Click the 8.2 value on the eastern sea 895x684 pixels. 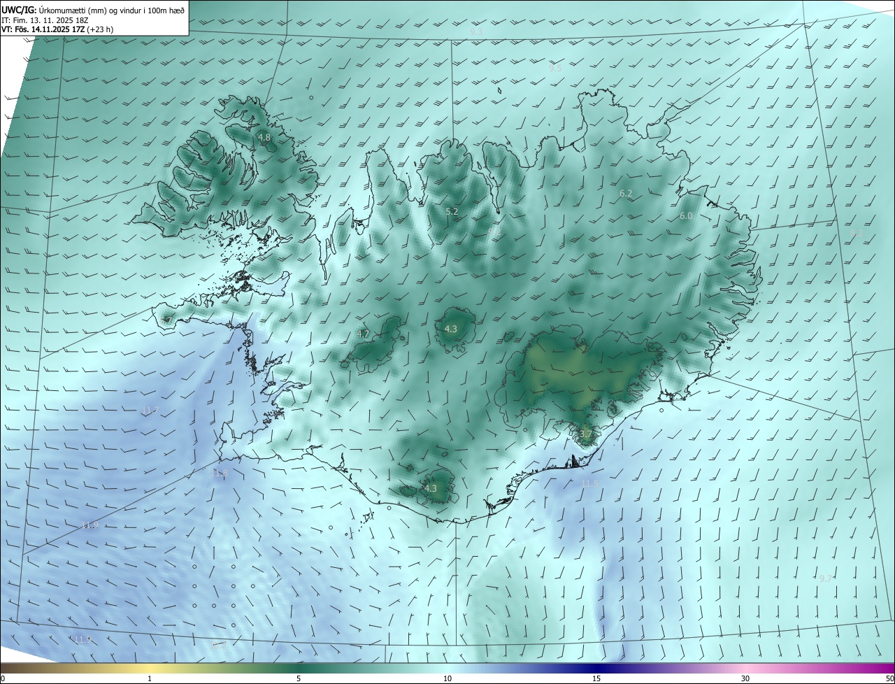857,233
